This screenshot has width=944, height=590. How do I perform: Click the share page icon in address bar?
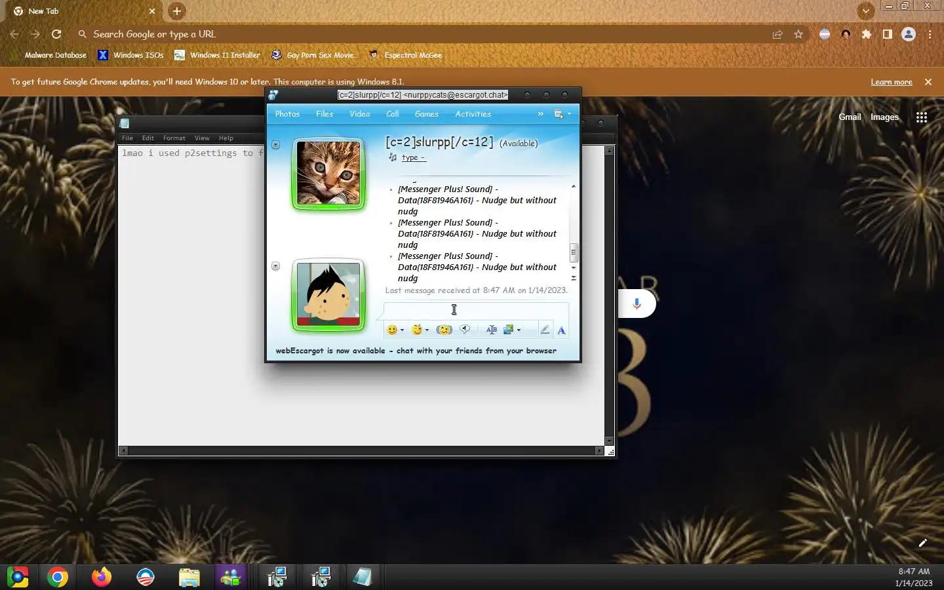[x=777, y=34]
